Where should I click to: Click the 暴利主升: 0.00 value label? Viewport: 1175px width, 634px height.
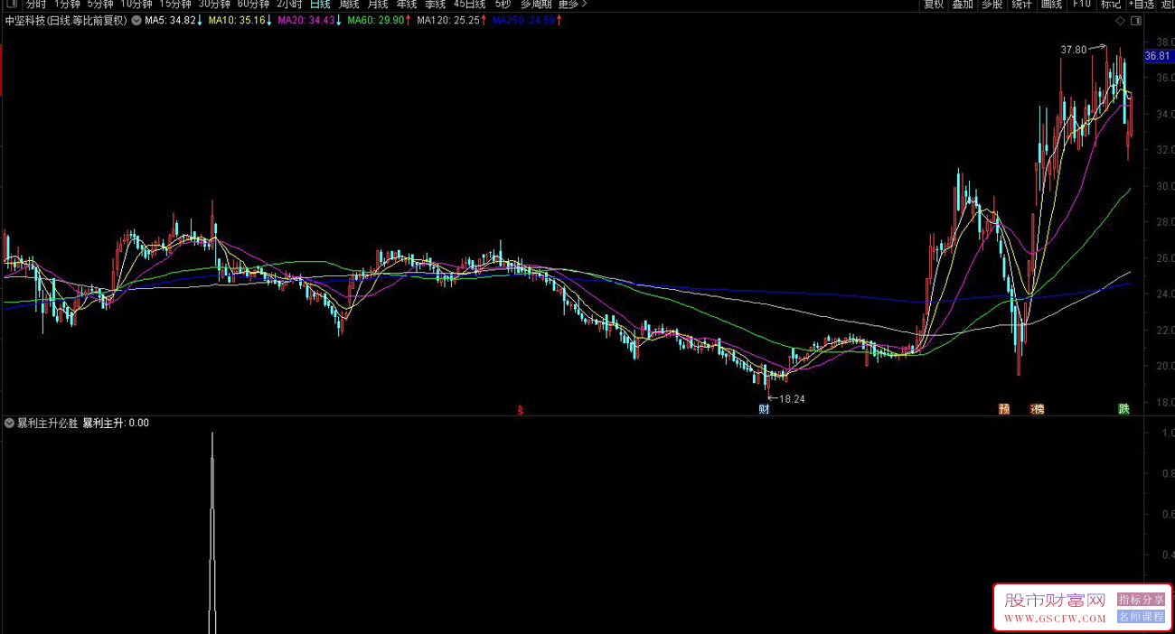pos(117,423)
